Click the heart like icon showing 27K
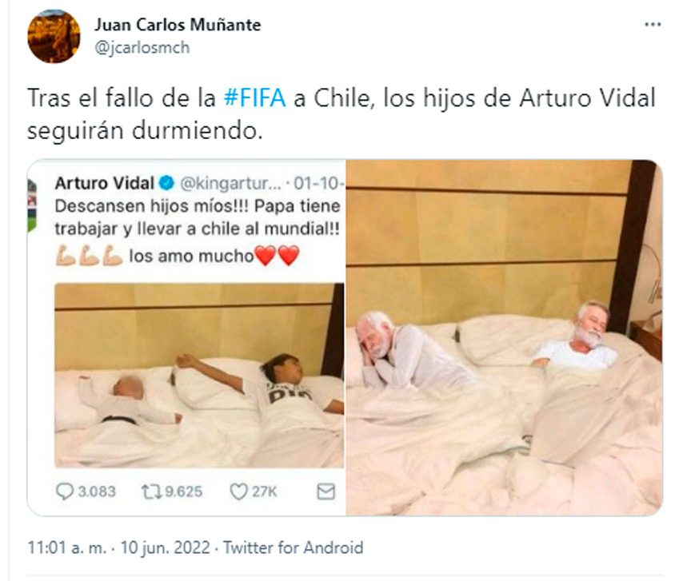This screenshot has height=581, width=675. [238, 491]
